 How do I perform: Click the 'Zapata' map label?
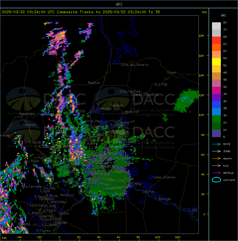[x=64, y=213]
